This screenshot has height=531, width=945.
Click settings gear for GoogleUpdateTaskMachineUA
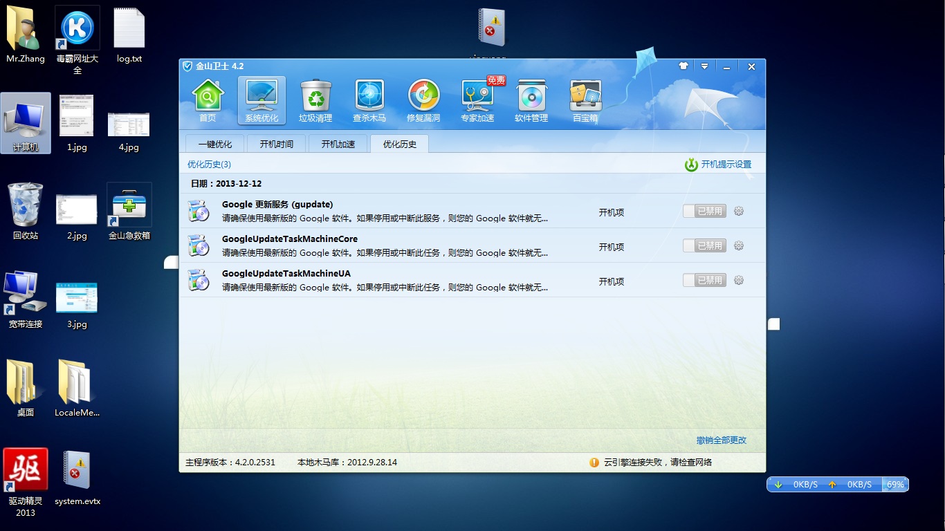tap(739, 280)
